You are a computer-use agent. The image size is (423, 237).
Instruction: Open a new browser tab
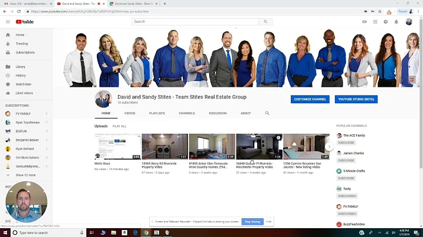tap(164, 4)
